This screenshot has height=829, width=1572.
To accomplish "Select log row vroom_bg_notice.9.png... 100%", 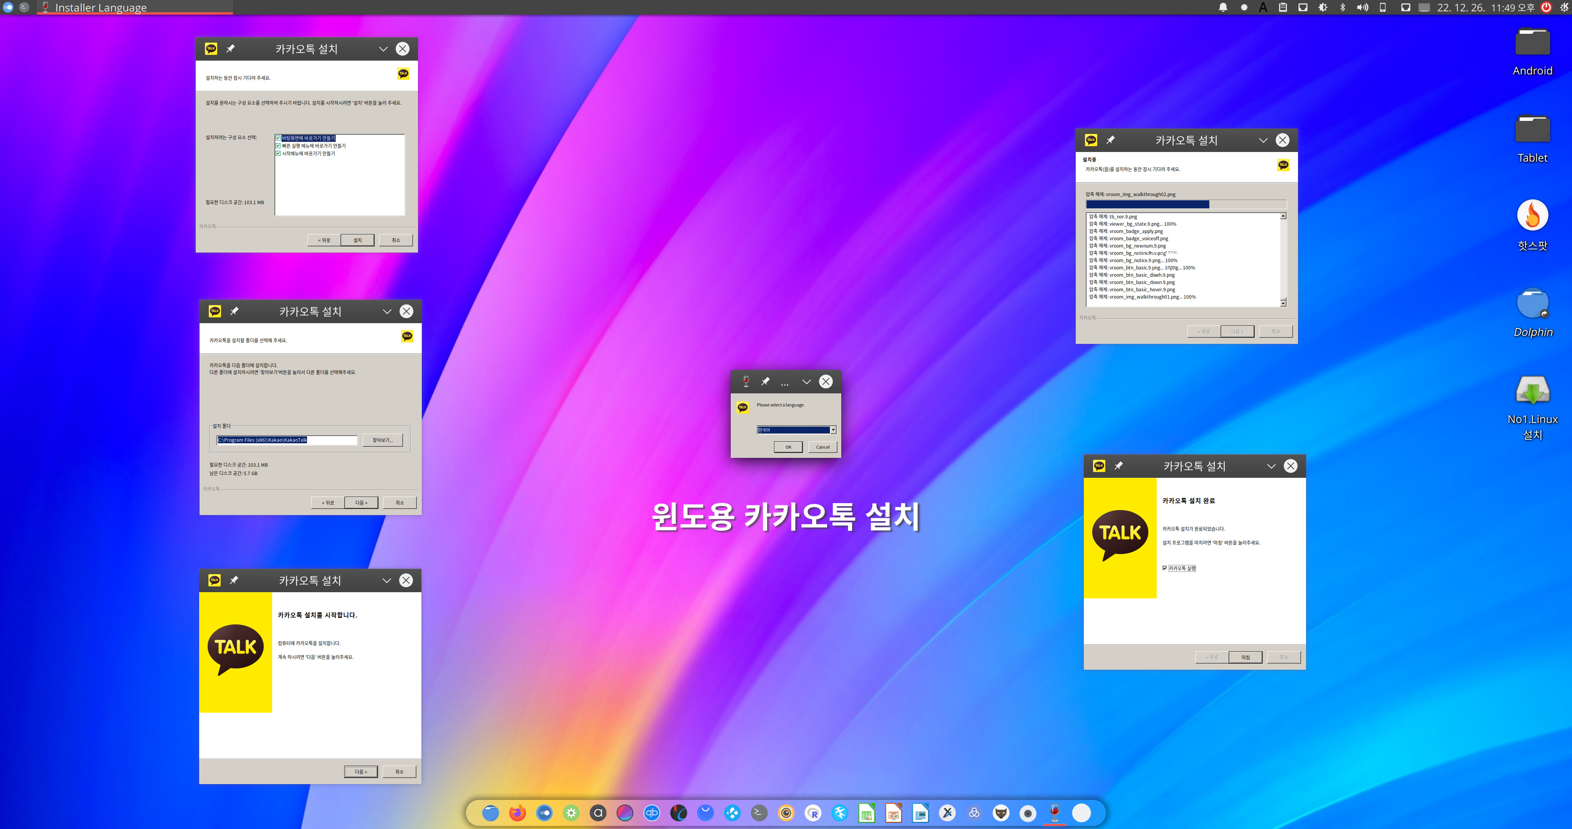I will click(1133, 261).
